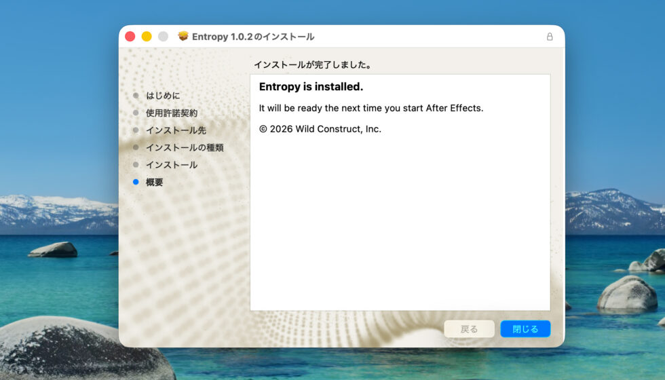Click the 'Entropy is installed.' heading
The image size is (665, 380).
click(x=311, y=87)
